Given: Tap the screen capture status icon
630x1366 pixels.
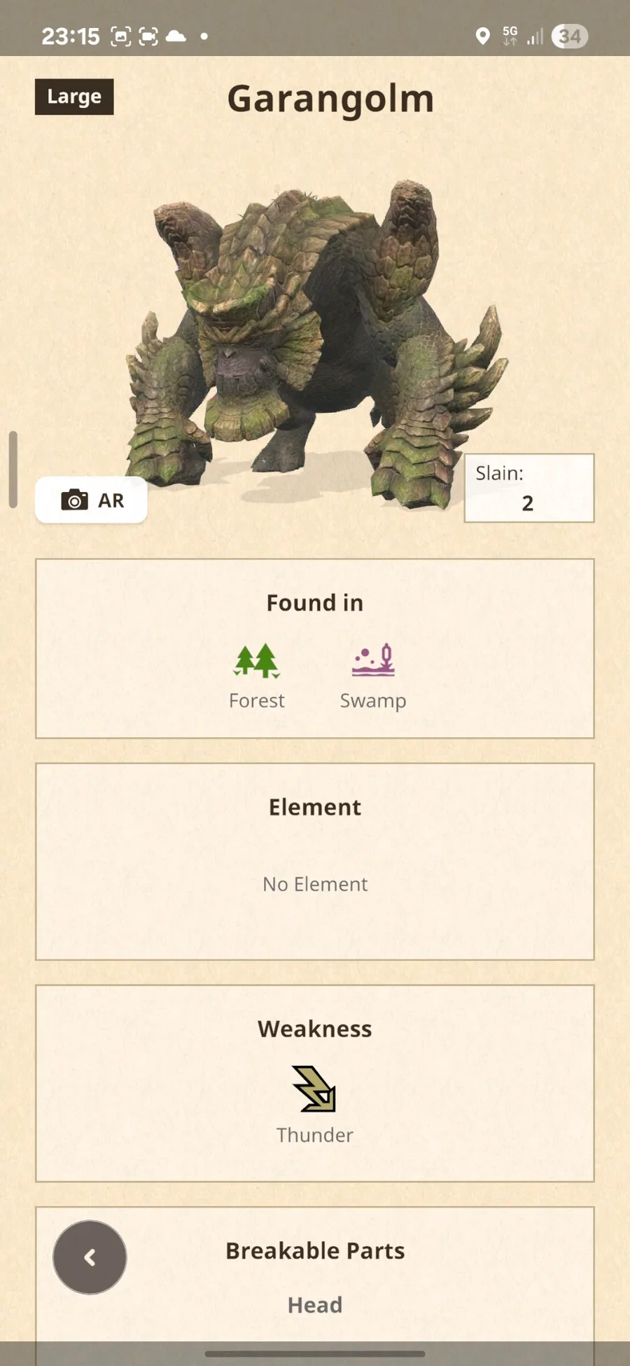Looking at the screenshot, I should (121, 36).
